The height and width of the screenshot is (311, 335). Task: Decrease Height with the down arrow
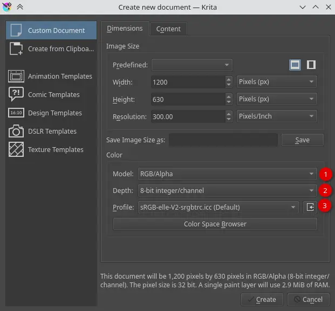(x=229, y=102)
